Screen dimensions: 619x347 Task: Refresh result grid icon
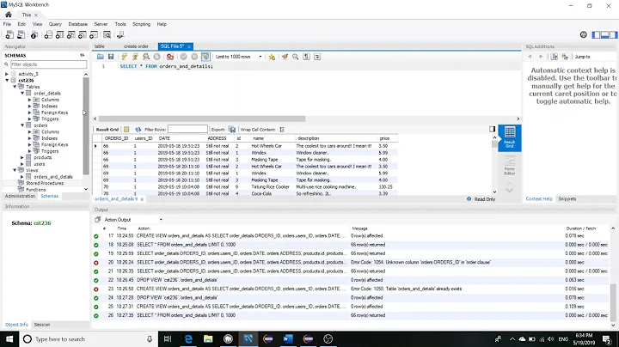click(138, 130)
